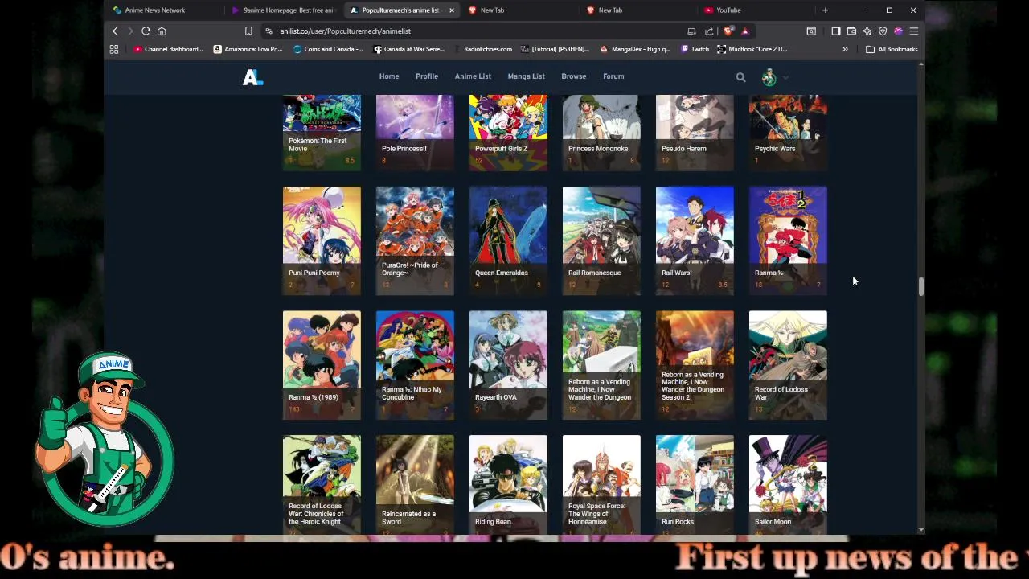Click the Psychic Wars title
The width and height of the screenshot is (1029, 579).
(775, 149)
